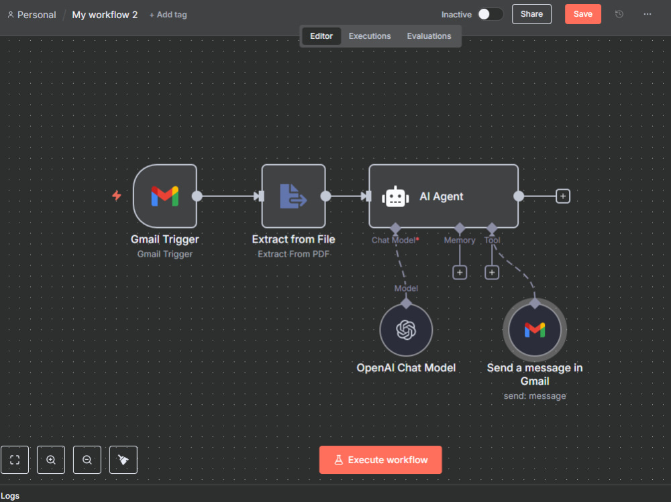Screen dimensions: 671x502
Task: Click the Gmail tool node top connector
Action: (535, 304)
